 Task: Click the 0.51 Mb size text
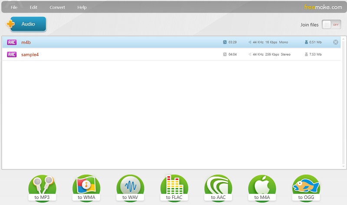[x=315, y=42]
